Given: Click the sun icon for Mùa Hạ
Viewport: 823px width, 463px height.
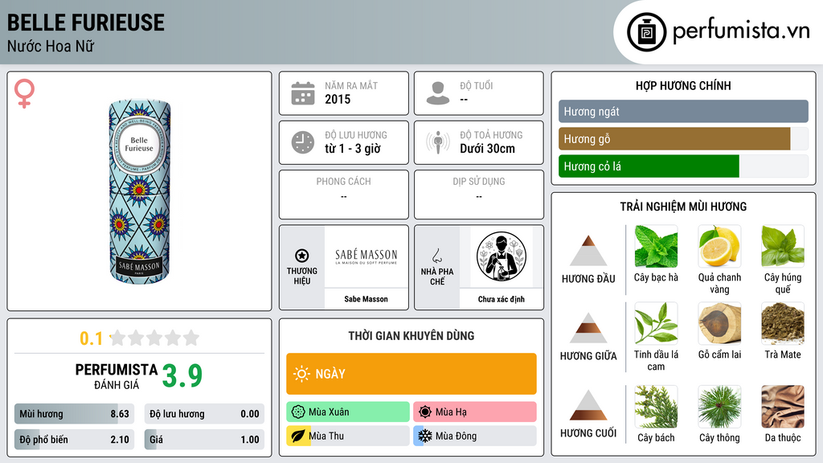Looking at the screenshot, I should tap(425, 412).
